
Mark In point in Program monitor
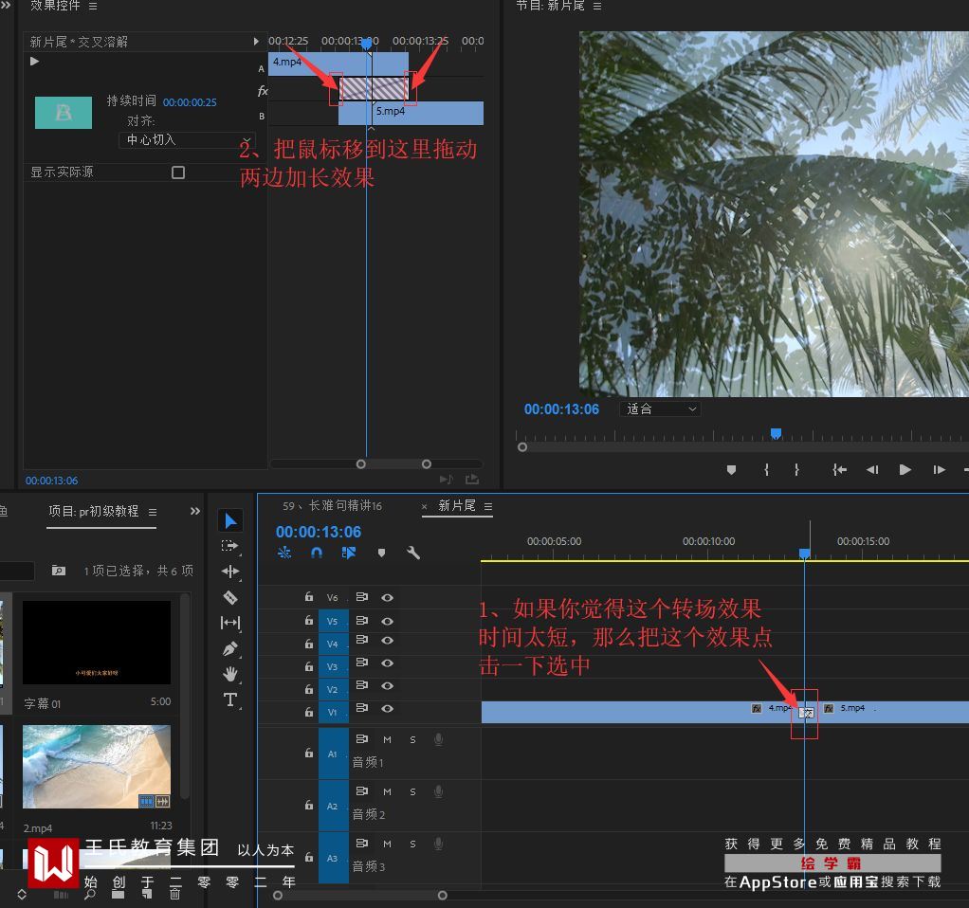pyautogui.click(x=766, y=470)
